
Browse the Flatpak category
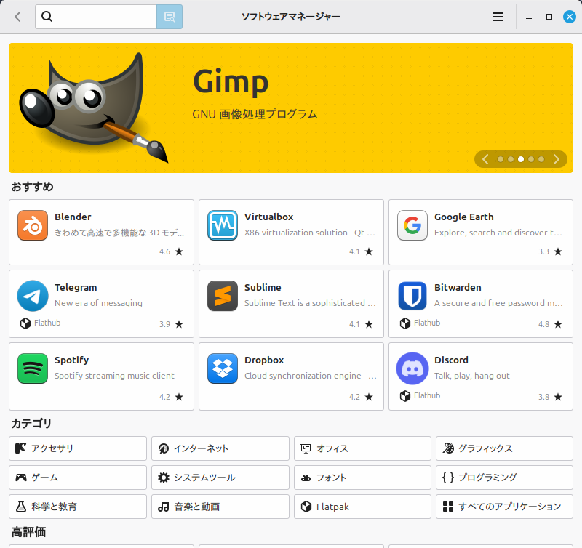pyautogui.click(x=362, y=507)
